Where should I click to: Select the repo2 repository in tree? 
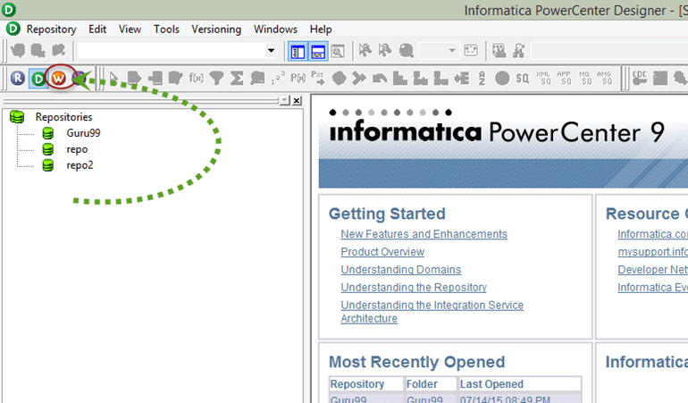point(80,165)
